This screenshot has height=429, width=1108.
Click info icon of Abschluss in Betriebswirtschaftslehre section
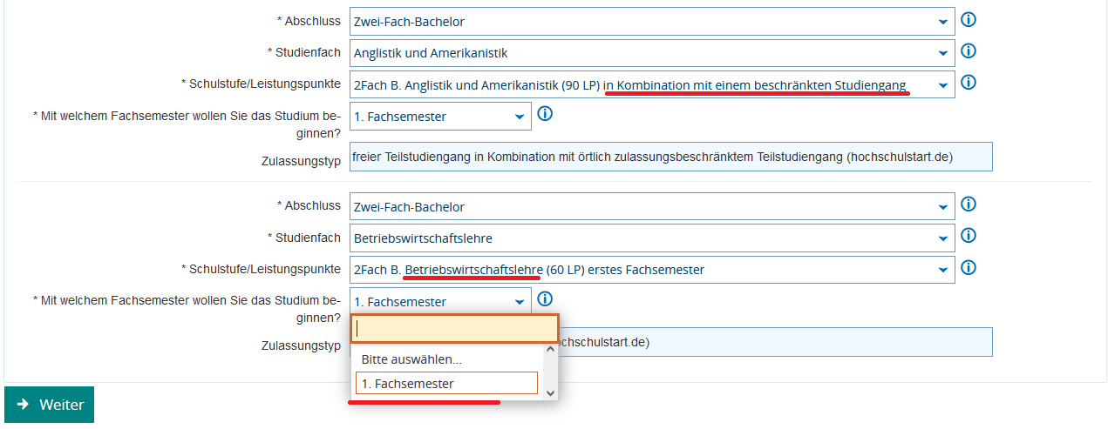pyautogui.click(x=968, y=204)
